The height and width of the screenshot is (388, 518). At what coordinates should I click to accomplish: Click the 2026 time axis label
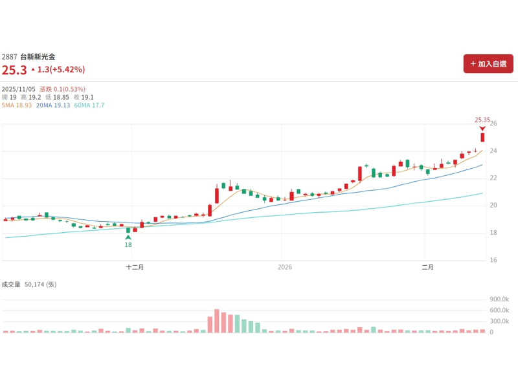click(285, 266)
